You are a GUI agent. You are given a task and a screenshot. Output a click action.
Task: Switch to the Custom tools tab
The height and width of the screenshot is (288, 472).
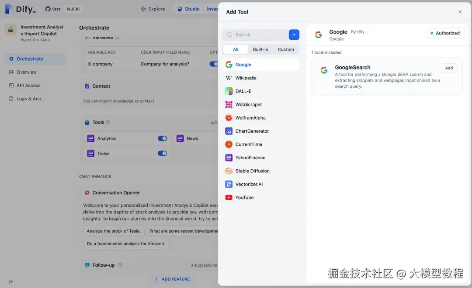(286, 49)
